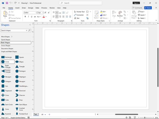Click the Redo arrow icon
The width and height of the screenshot is (159, 119).
[x=16, y=3]
